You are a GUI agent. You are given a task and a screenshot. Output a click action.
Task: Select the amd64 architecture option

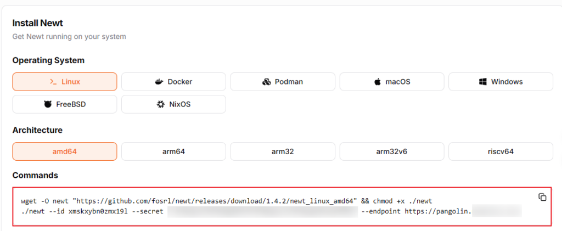point(64,151)
